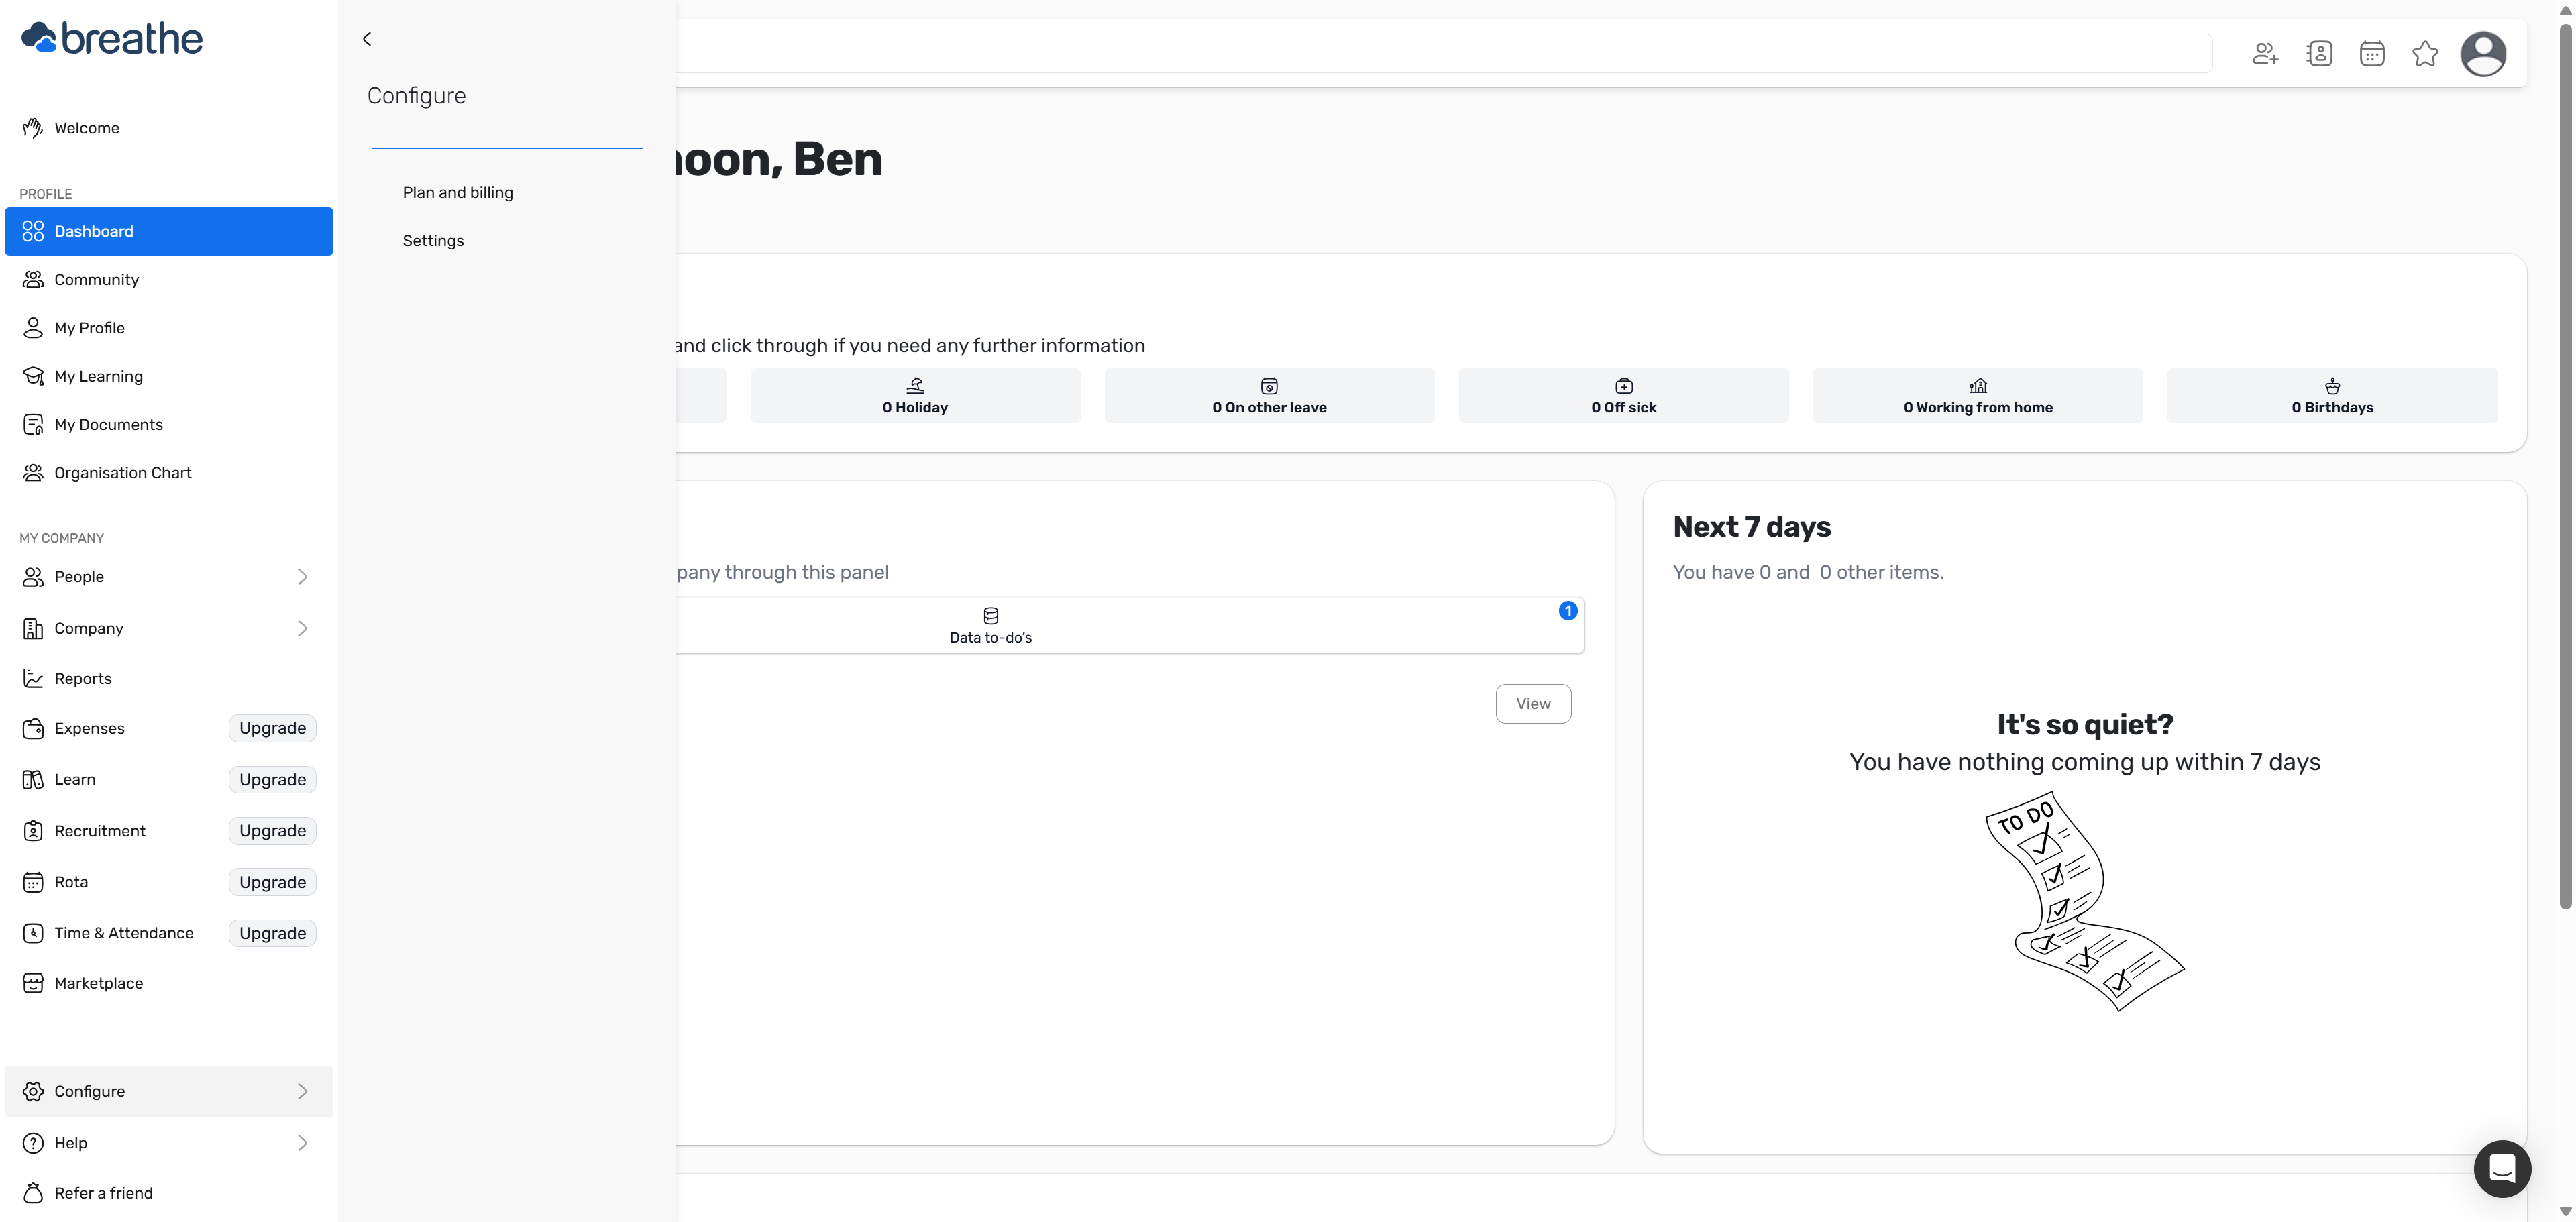Click the star favourites icon
Viewport: 2576px width, 1222px height.
(x=2425, y=54)
